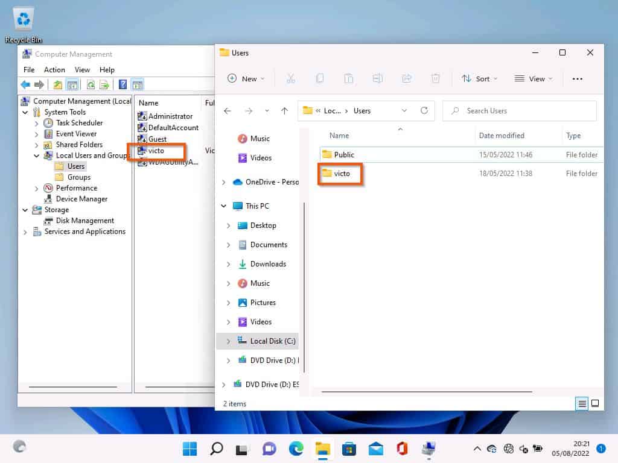Expand Services and Applications in the tree

coord(24,231)
